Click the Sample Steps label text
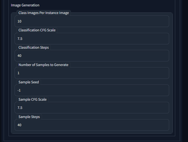188x142 pixels. tap(29, 117)
